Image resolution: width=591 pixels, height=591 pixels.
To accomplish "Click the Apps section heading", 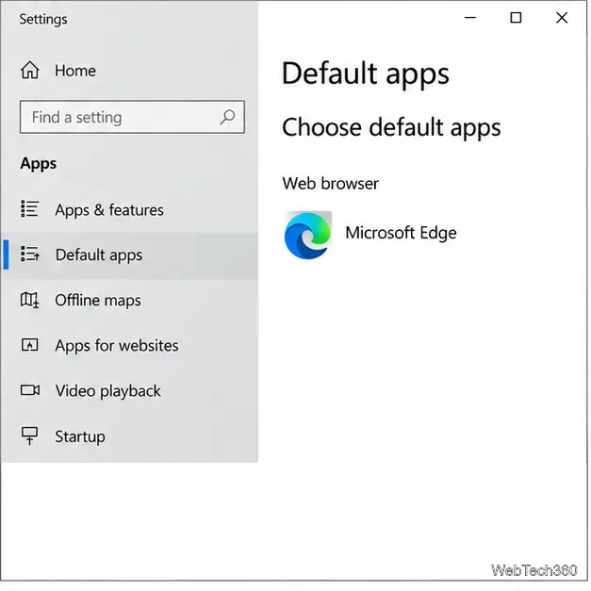I will point(39,164).
